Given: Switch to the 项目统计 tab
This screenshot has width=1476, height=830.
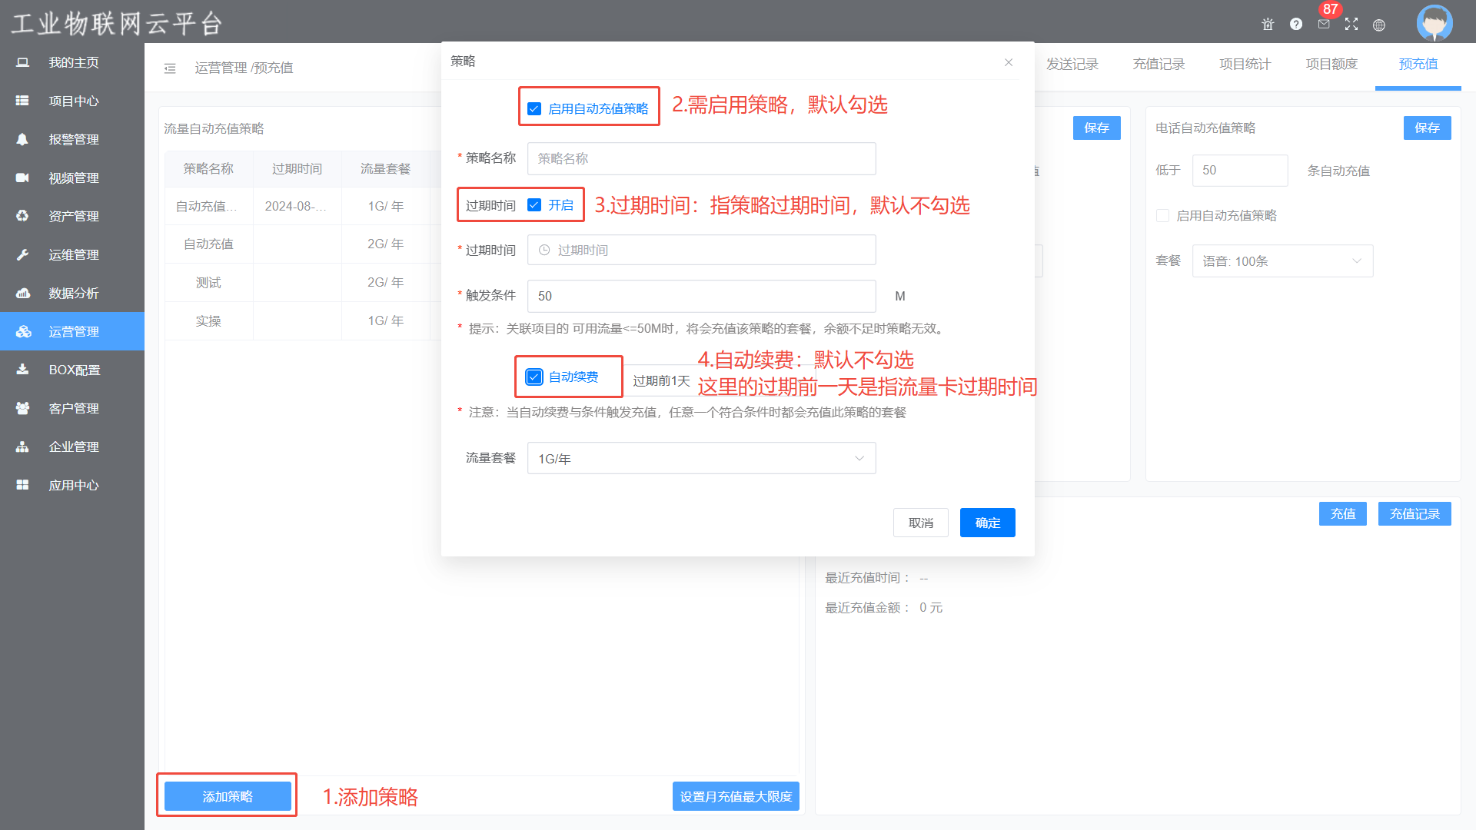Looking at the screenshot, I should click(x=1245, y=65).
